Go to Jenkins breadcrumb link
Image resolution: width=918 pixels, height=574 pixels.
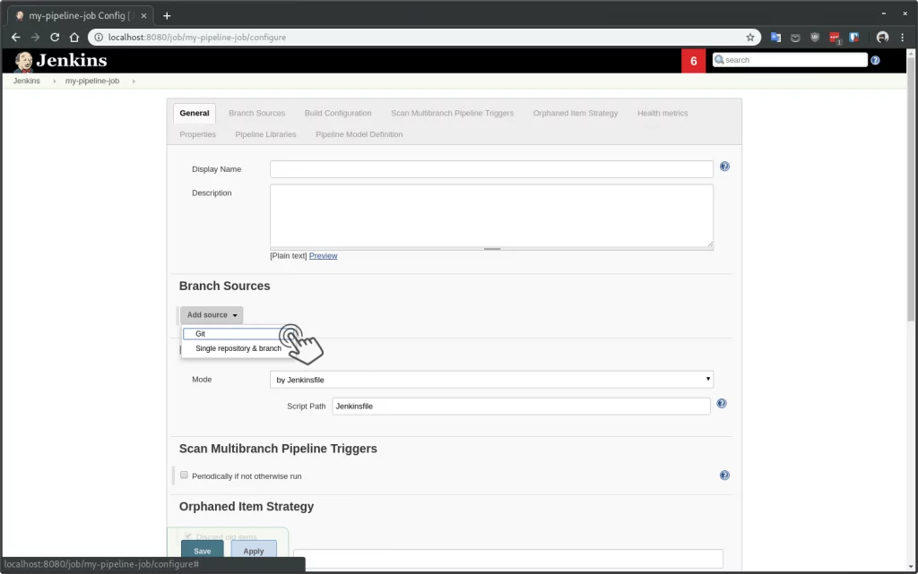pyautogui.click(x=27, y=81)
